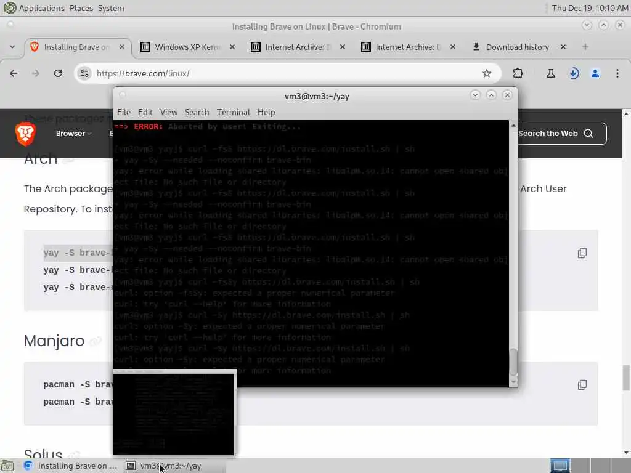Click the browser forward arrow

(35, 73)
